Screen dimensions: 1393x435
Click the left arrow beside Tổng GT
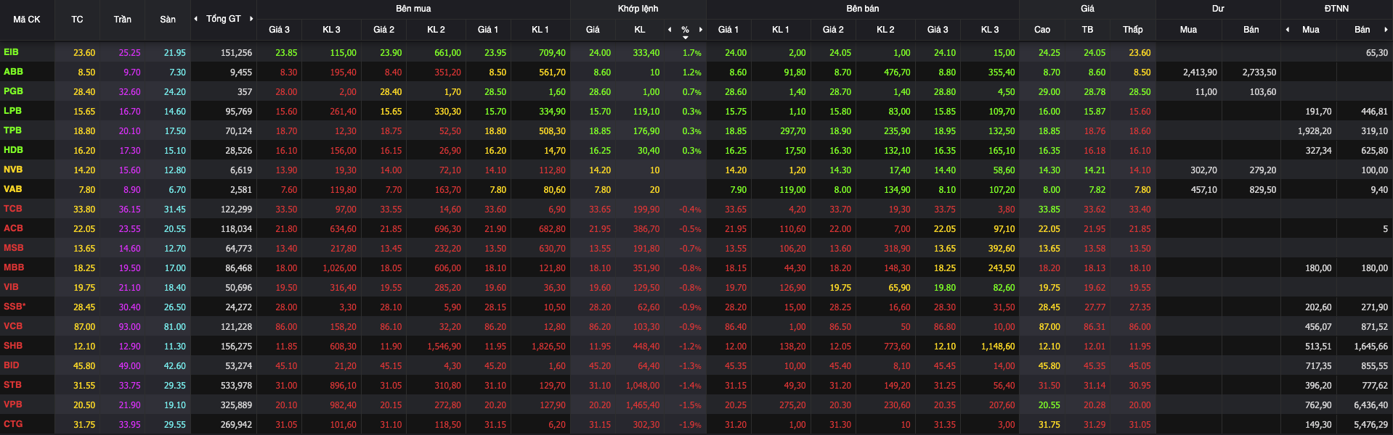tap(195, 19)
